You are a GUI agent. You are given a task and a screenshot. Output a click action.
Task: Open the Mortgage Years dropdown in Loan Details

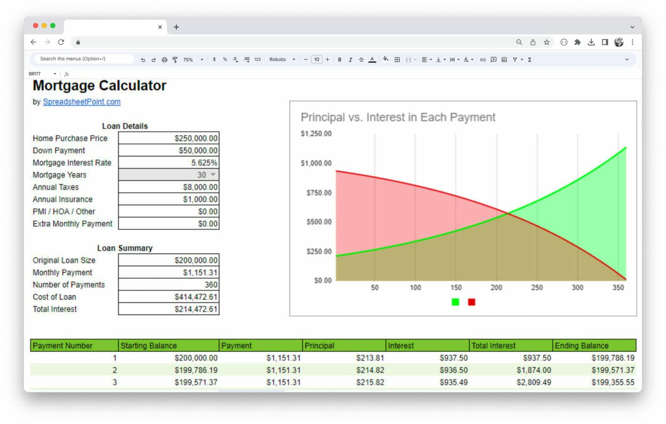212,174
